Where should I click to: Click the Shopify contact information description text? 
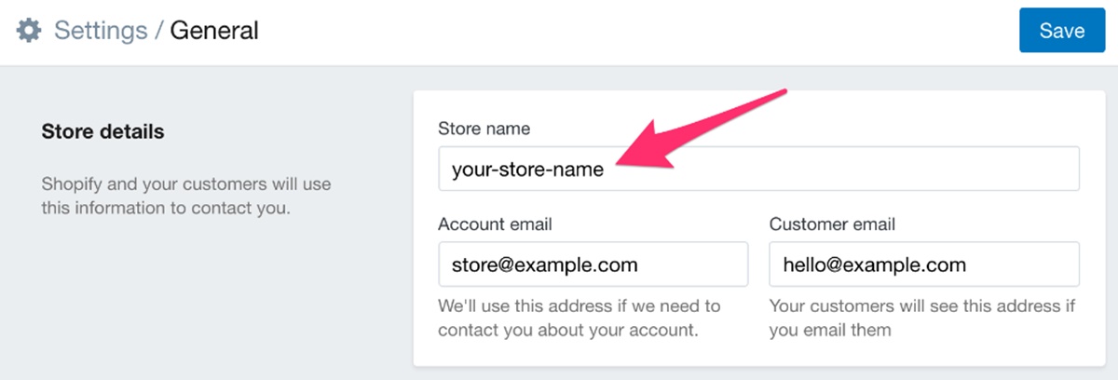click(186, 196)
